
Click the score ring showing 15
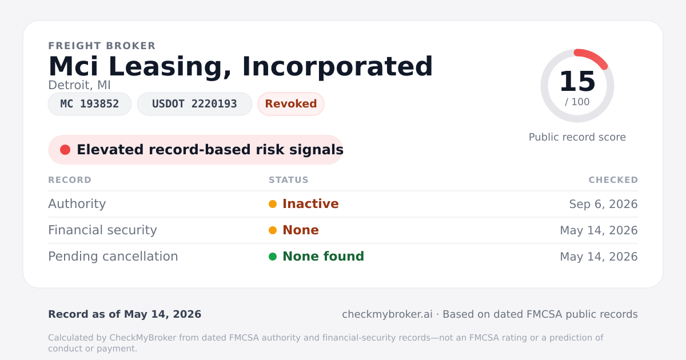(x=577, y=86)
